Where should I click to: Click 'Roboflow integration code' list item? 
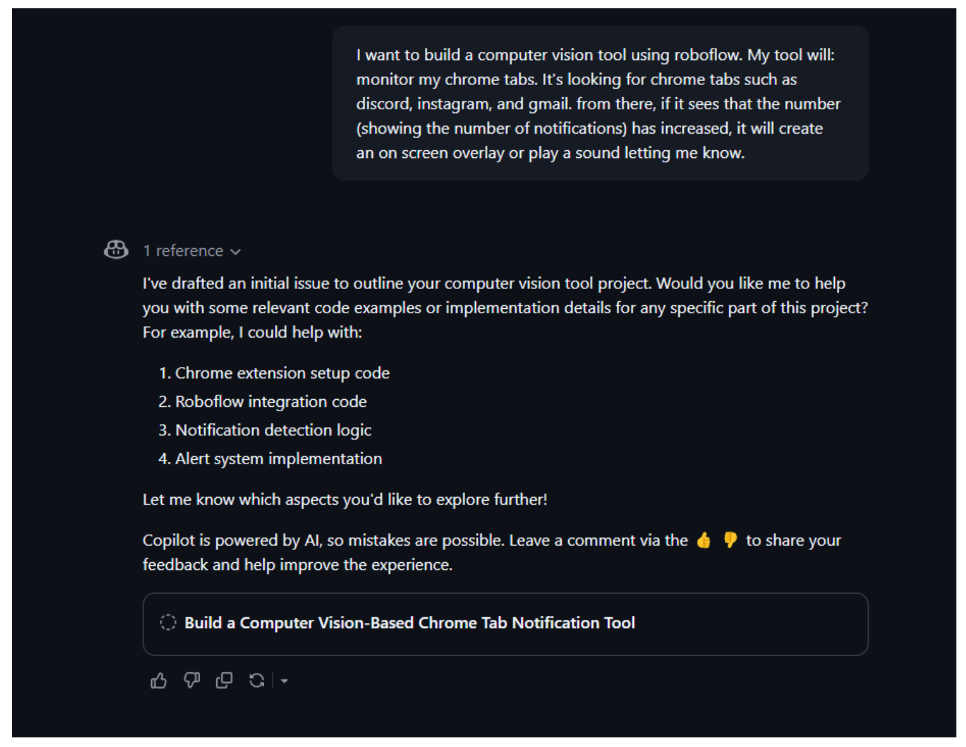tap(271, 402)
